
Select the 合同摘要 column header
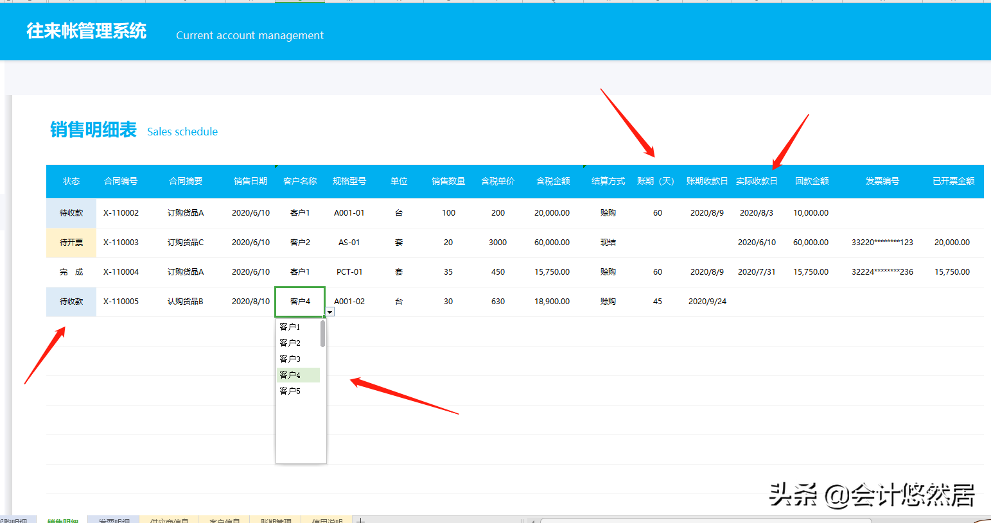186,182
